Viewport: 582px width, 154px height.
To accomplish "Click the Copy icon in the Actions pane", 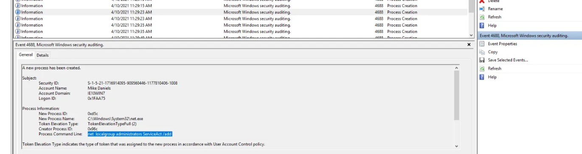I will click(482, 52).
